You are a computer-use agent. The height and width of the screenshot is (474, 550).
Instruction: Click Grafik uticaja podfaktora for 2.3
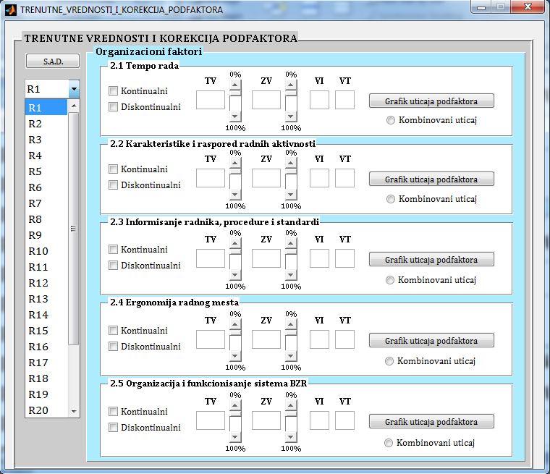coord(431,260)
